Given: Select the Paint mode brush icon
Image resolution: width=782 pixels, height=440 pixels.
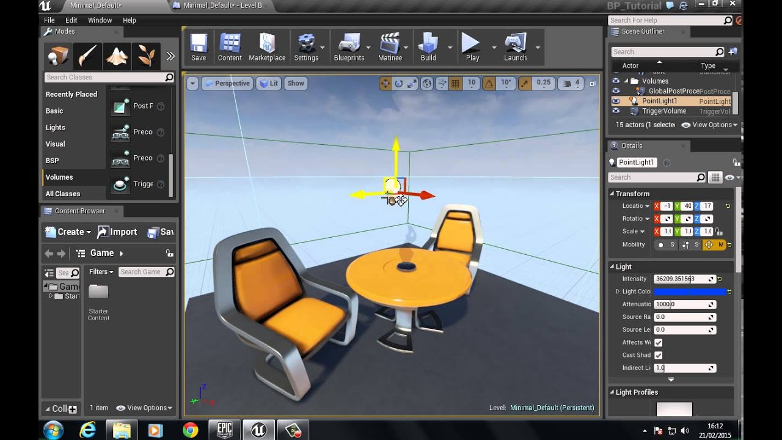Looking at the screenshot, I should click(88, 56).
